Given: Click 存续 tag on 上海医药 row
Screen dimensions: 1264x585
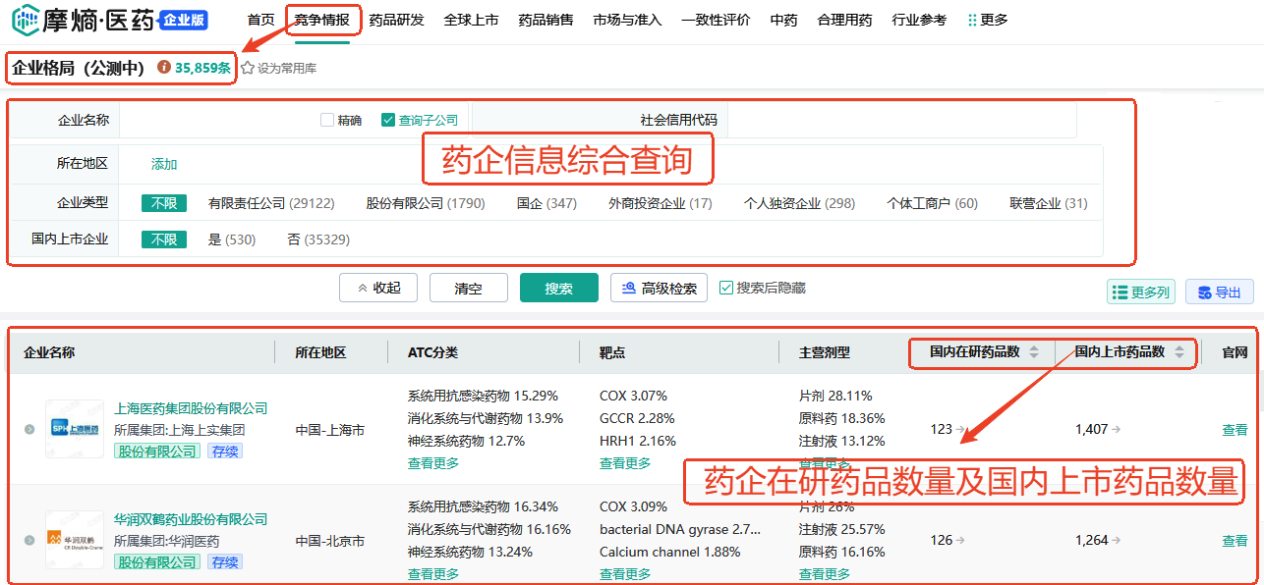Looking at the screenshot, I should coord(225,451).
